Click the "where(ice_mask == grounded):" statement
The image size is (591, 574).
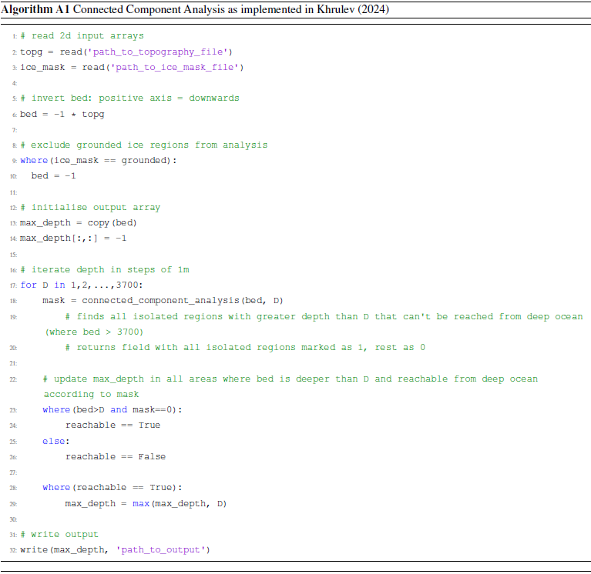(x=99, y=160)
